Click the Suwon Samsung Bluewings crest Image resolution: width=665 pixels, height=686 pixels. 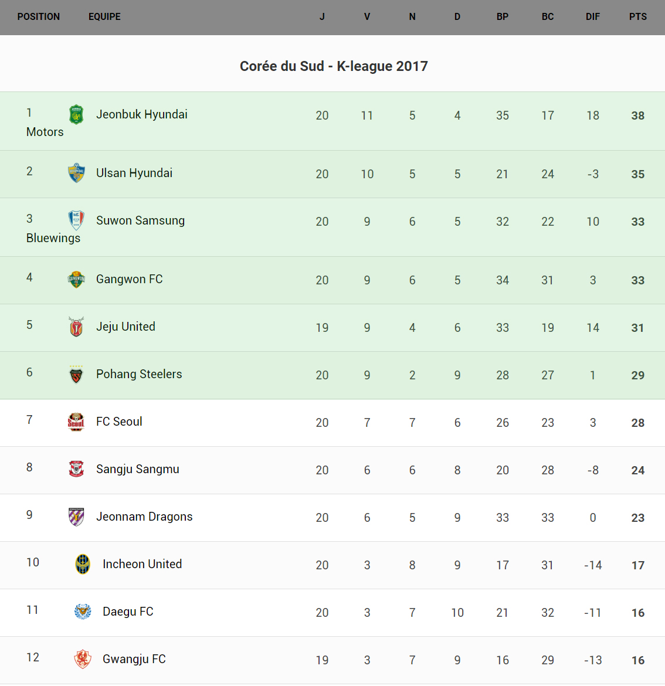point(76,220)
